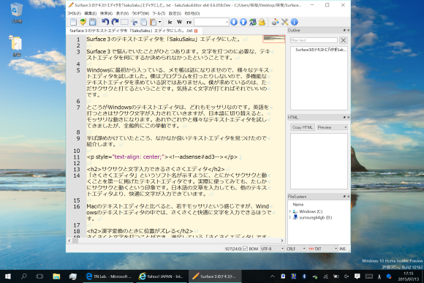Undo the last edit in the toolbar
Image resolution: width=424 pixels, height=283 pixels.
pyautogui.click(x=105, y=22)
